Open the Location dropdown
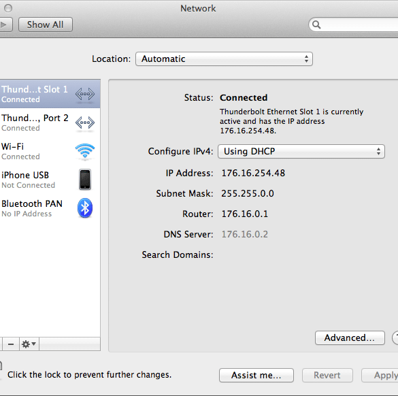This screenshot has width=398, height=396. [x=224, y=59]
